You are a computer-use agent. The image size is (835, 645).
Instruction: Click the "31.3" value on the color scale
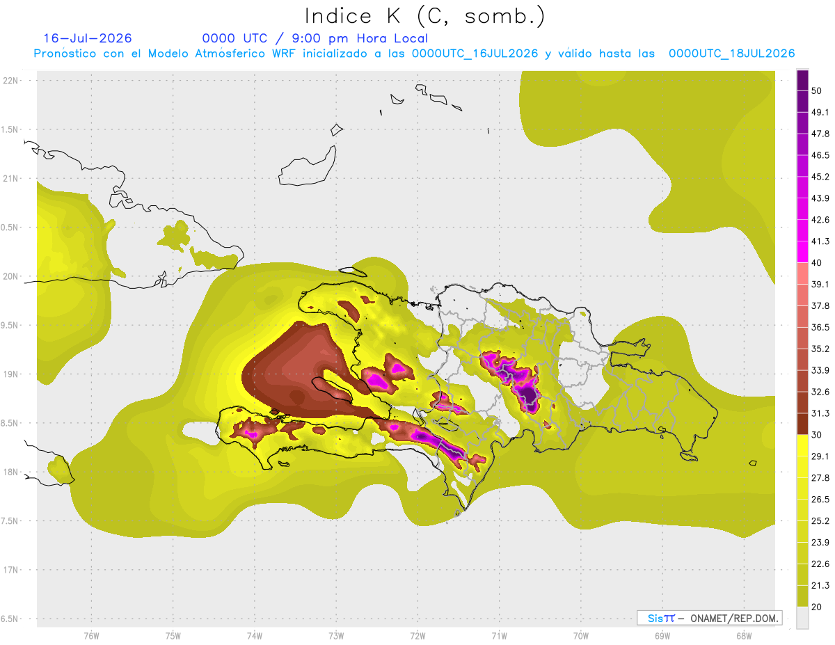[820, 413]
